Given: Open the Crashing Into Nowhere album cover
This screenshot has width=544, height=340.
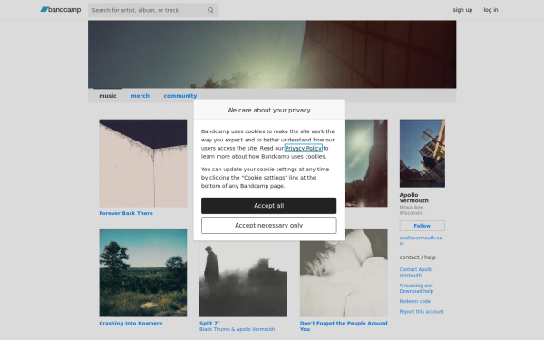Looking at the screenshot, I should point(143,273).
